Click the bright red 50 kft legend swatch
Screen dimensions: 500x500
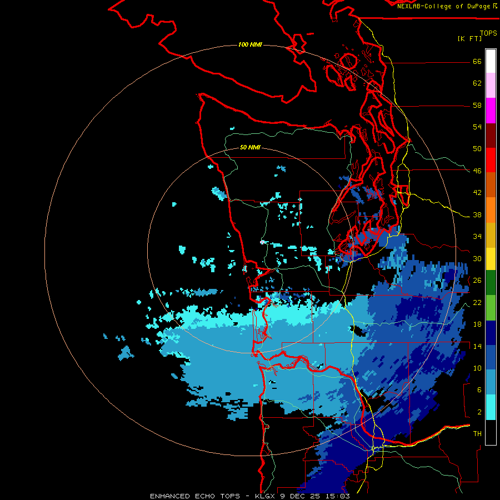pos(491,160)
